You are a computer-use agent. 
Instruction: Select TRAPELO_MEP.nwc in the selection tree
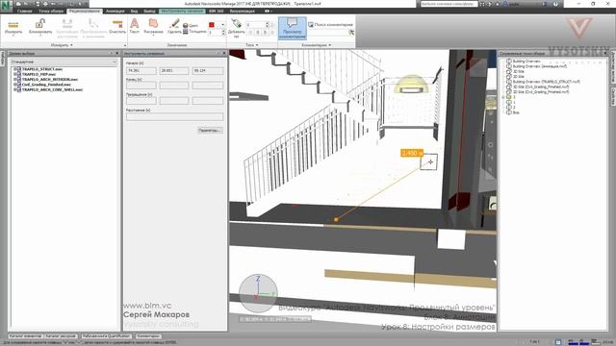(x=38, y=74)
